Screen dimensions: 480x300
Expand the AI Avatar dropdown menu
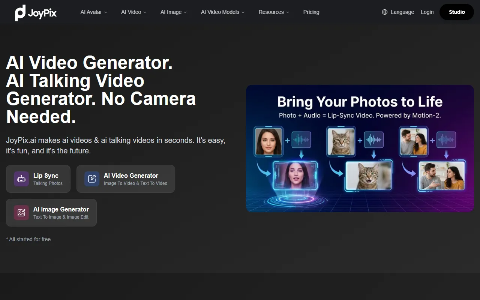click(94, 12)
